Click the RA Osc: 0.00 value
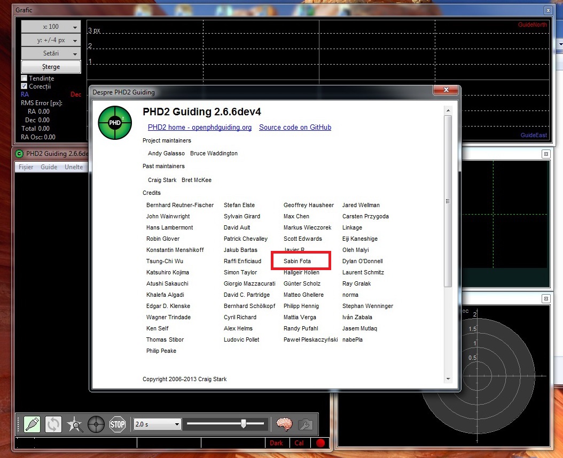 38,137
